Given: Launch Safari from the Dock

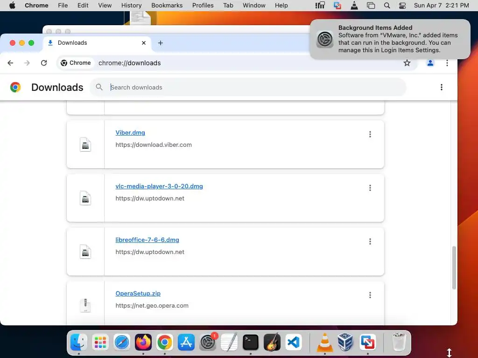Looking at the screenshot, I should pos(122,342).
